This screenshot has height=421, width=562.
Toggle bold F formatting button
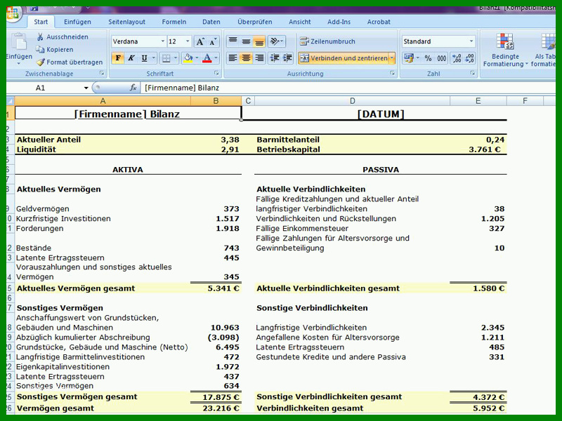tap(118, 58)
